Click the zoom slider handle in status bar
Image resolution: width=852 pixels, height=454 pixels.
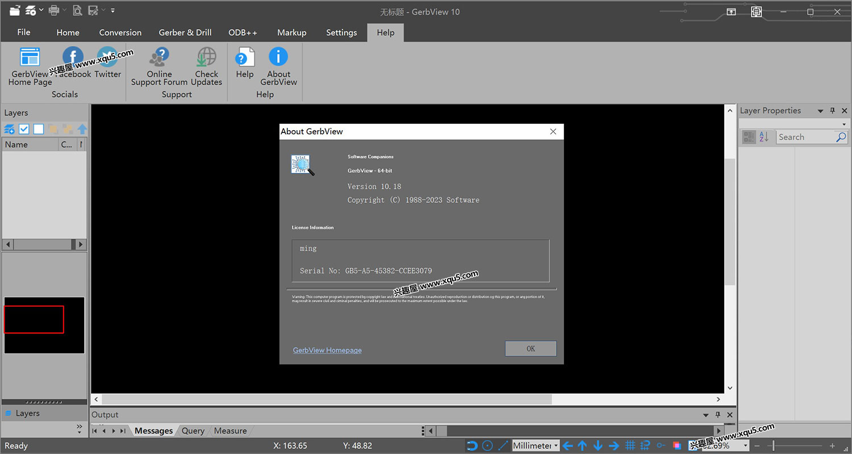(x=774, y=446)
